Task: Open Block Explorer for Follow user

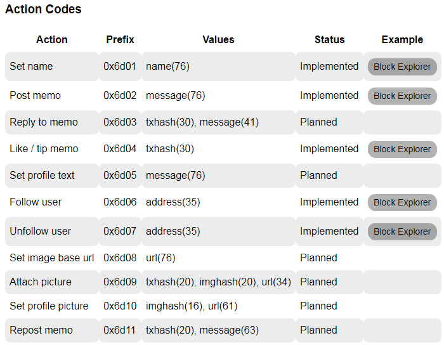Action: coord(402,202)
